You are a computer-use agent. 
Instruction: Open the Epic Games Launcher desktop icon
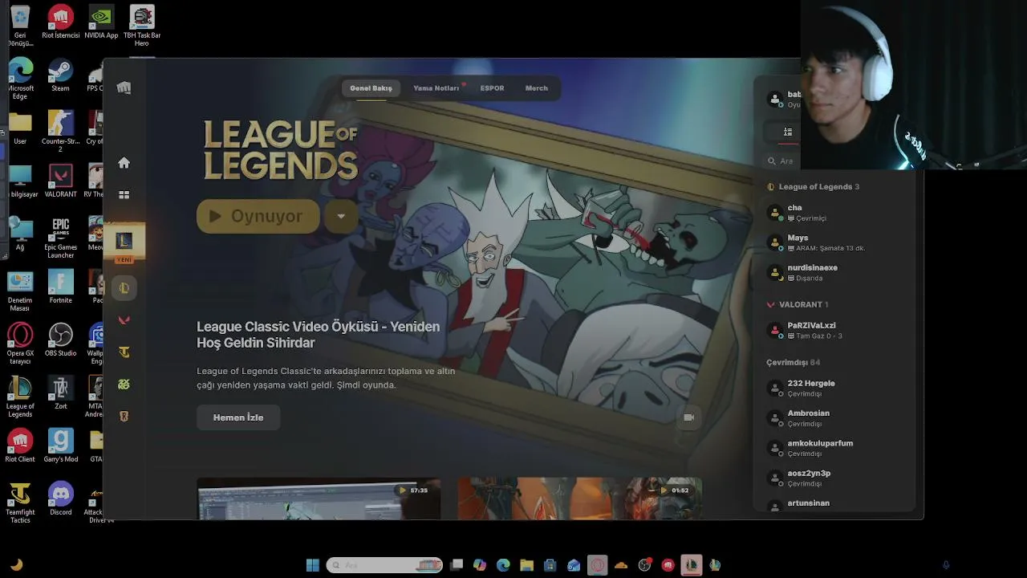[60, 238]
